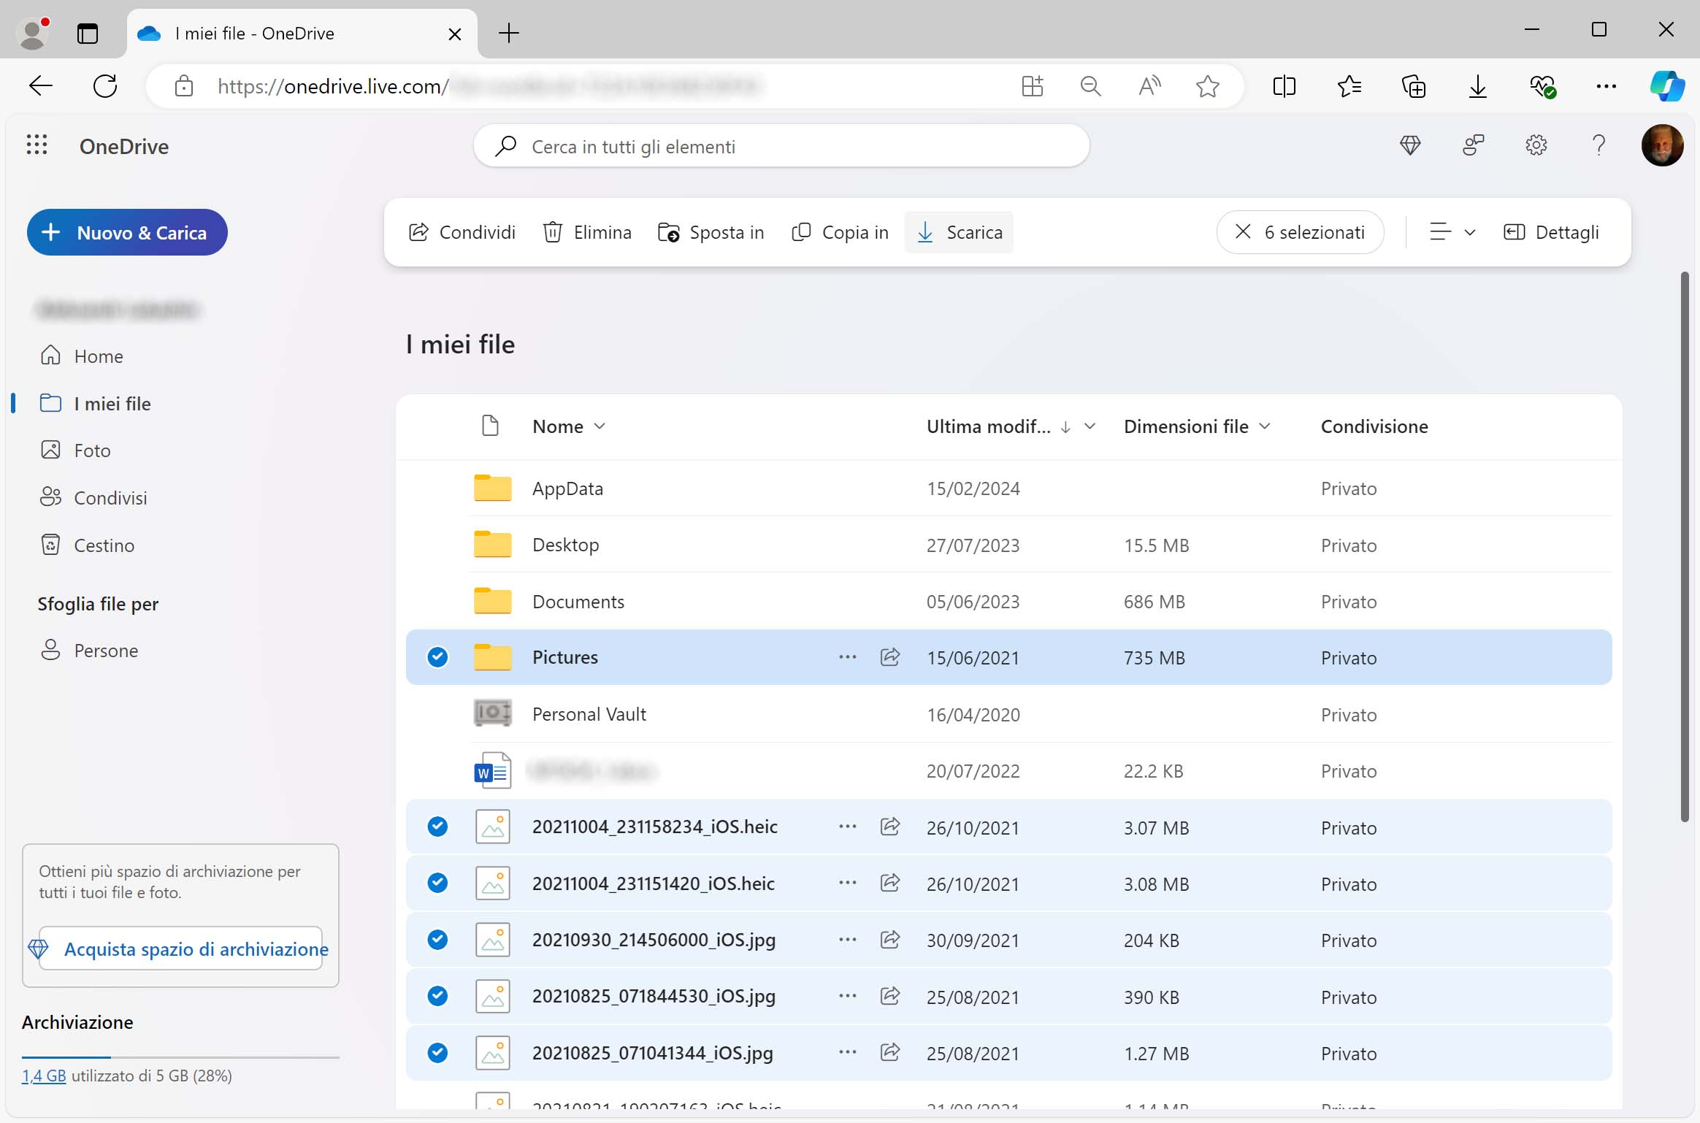Browse files by Persone
1700x1123 pixels.
(x=89, y=650)
